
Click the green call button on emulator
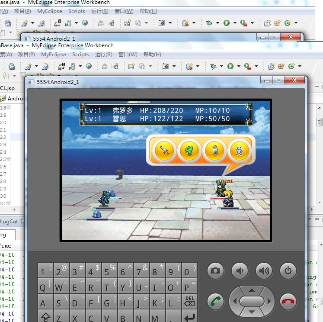(216, 302)
